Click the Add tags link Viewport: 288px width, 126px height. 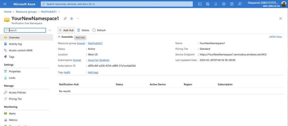(93, 72)
